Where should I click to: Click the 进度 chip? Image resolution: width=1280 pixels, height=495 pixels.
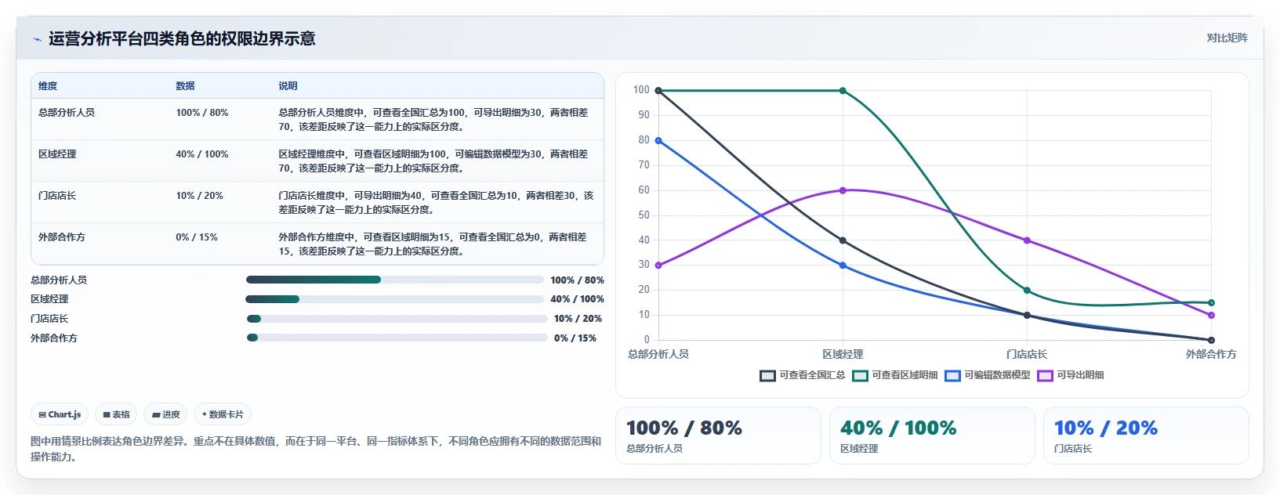(x=165, y=414)
